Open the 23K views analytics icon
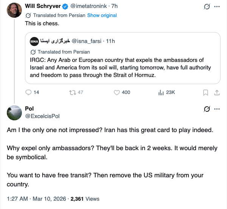 [x=160, y=92]
